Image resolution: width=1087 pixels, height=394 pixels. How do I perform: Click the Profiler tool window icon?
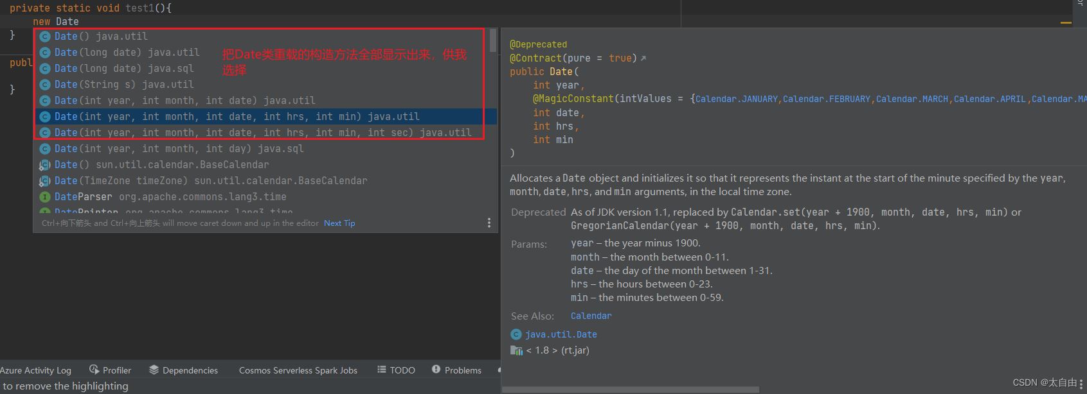94,370
